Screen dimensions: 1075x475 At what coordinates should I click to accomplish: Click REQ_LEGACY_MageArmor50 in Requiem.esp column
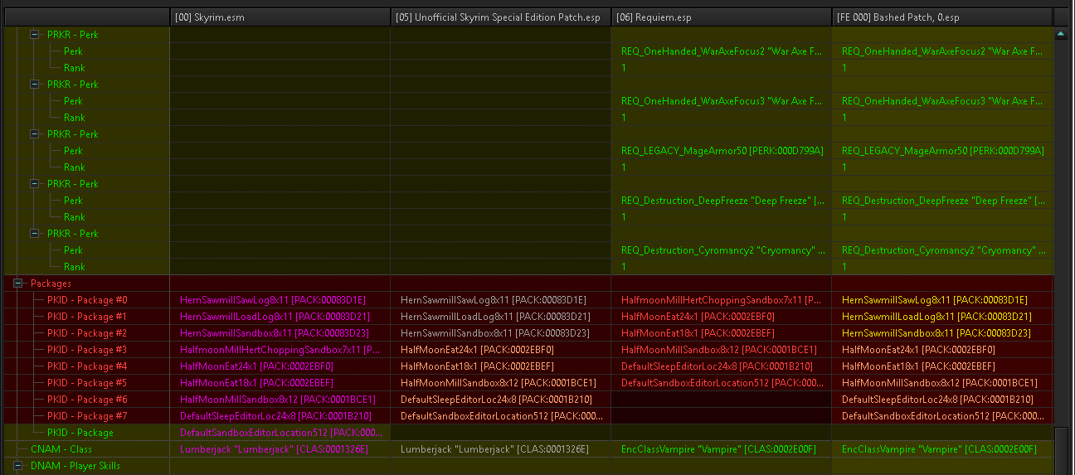pyautogui.click(x=722, y=151)
